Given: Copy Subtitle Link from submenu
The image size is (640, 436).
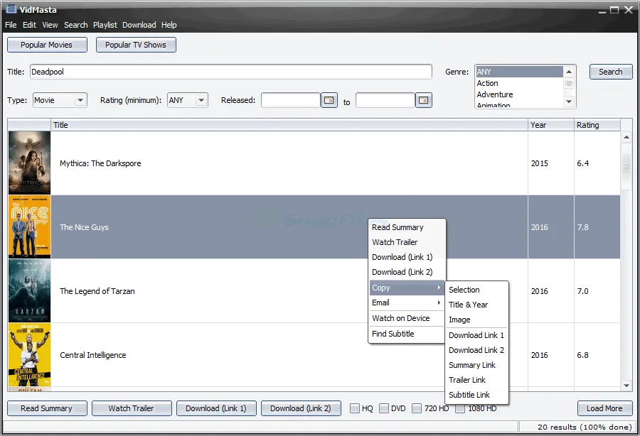Looking at the screenshot, I should coord(476,394).
